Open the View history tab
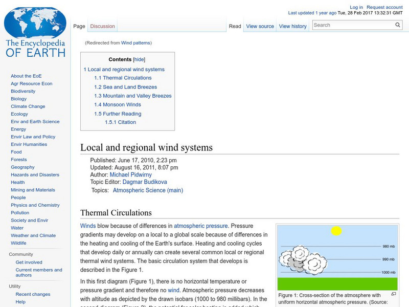Image resolution: width=409 pixels, height=307 pixels. tap(292, 27)
